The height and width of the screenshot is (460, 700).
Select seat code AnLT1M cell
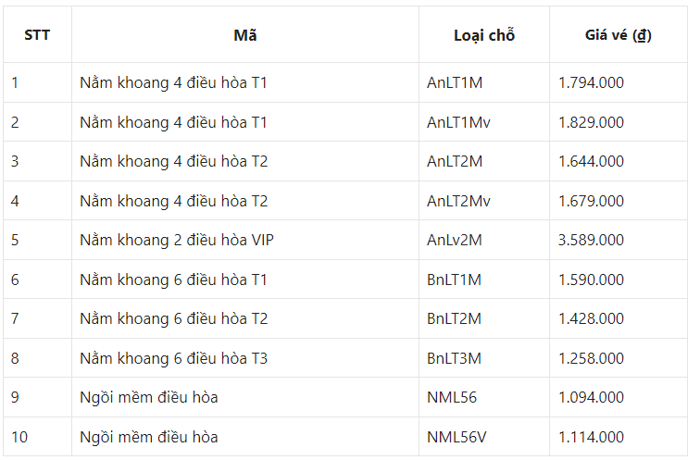455,82
